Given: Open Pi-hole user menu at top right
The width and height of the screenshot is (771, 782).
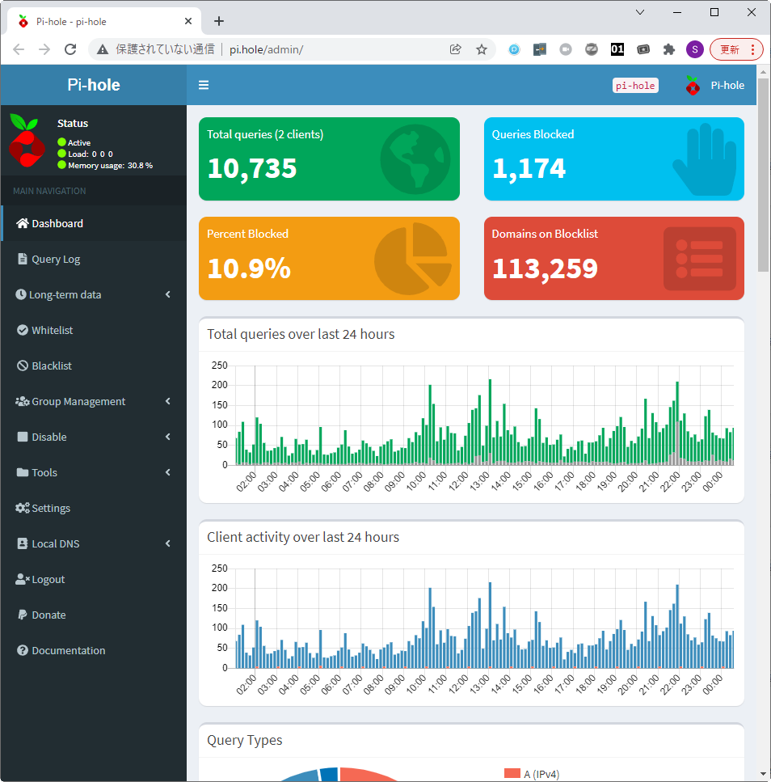Looking at the screenshot, I should coord(715,85).
